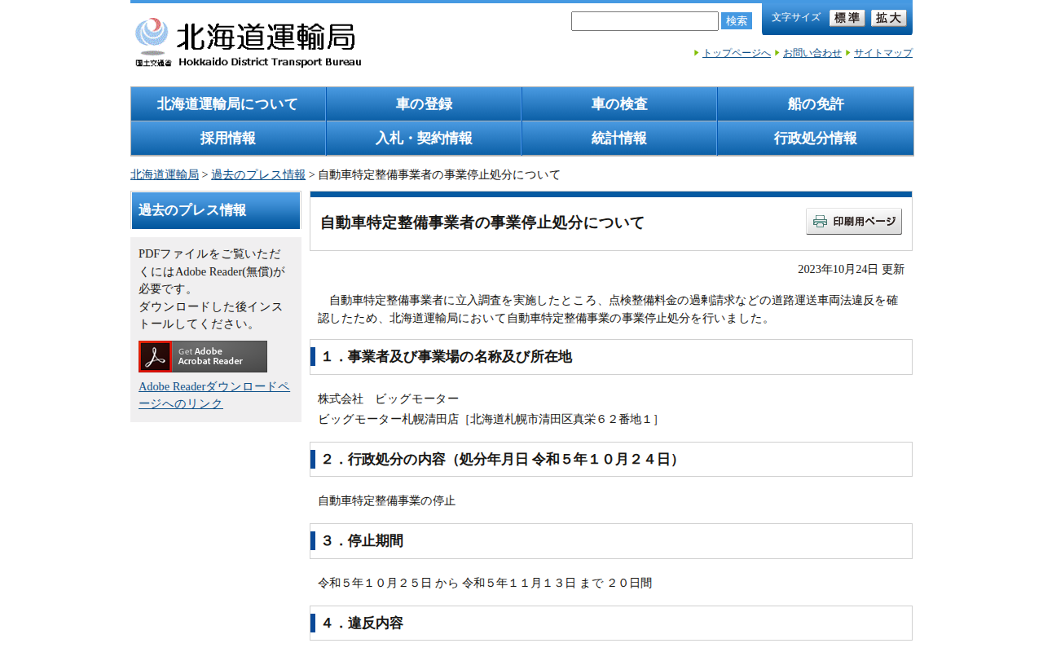Open the 北海道運輸局について menu
This screenshot has height=652, width=1043.
[228, 104]
